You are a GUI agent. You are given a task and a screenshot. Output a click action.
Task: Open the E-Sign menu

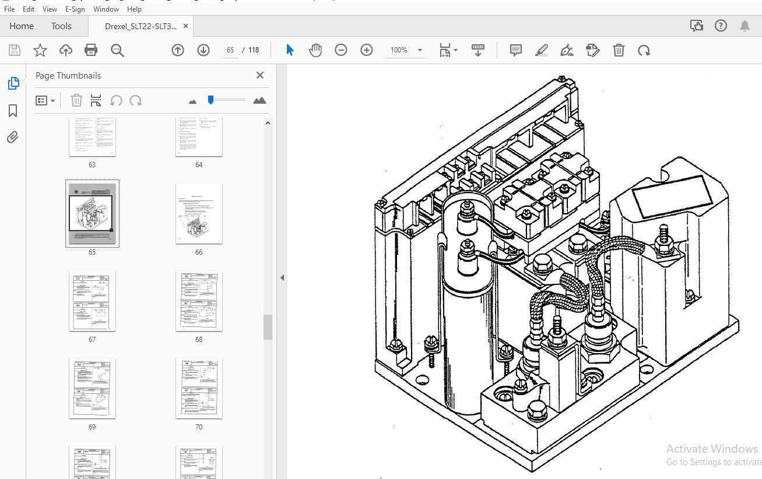[75, 9]
